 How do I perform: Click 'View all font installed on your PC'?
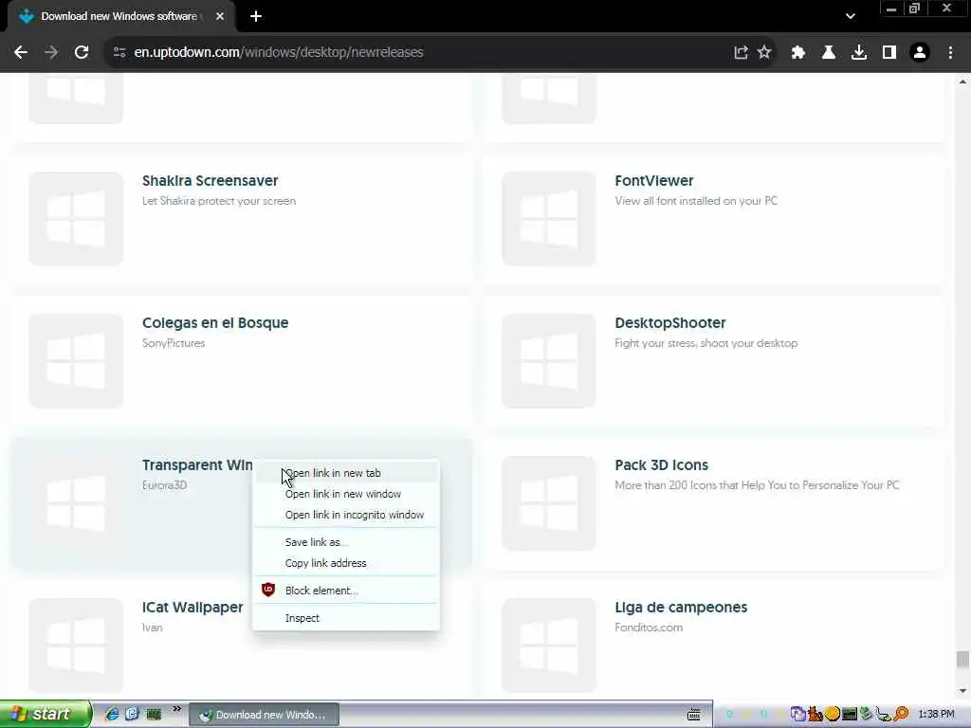[x=695, y=201]
